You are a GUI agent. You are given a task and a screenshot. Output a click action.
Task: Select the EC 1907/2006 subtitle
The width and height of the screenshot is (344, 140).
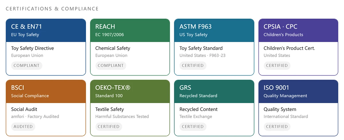[110, 35]
